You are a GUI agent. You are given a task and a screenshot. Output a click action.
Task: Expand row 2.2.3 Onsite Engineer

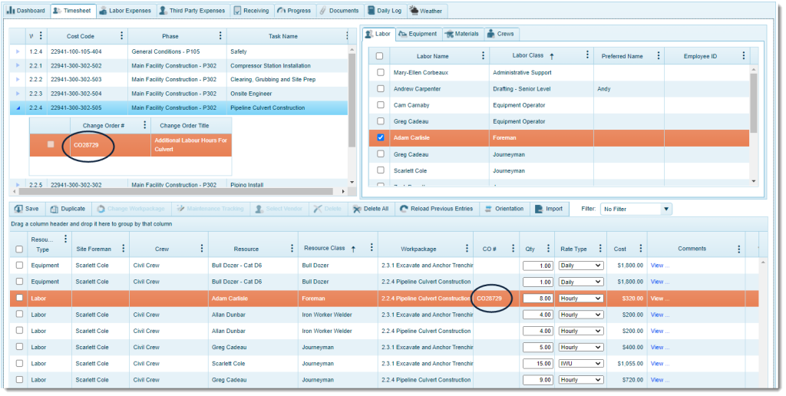tap(18, 94)
